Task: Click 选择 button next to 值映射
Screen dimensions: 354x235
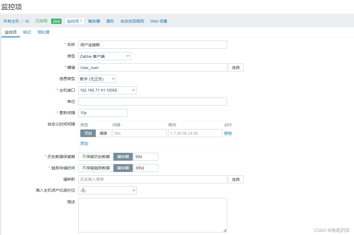Action: [236, 179]
